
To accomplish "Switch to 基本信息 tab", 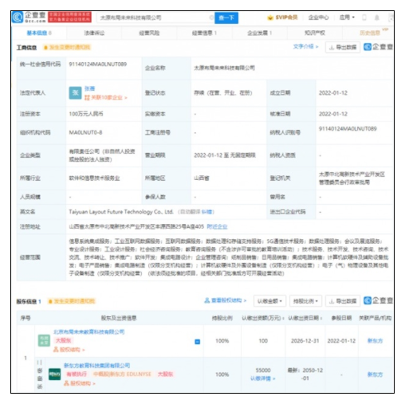I will (x=39, y=33).
